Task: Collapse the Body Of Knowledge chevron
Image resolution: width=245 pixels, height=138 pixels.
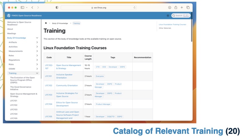Action: 37,38
